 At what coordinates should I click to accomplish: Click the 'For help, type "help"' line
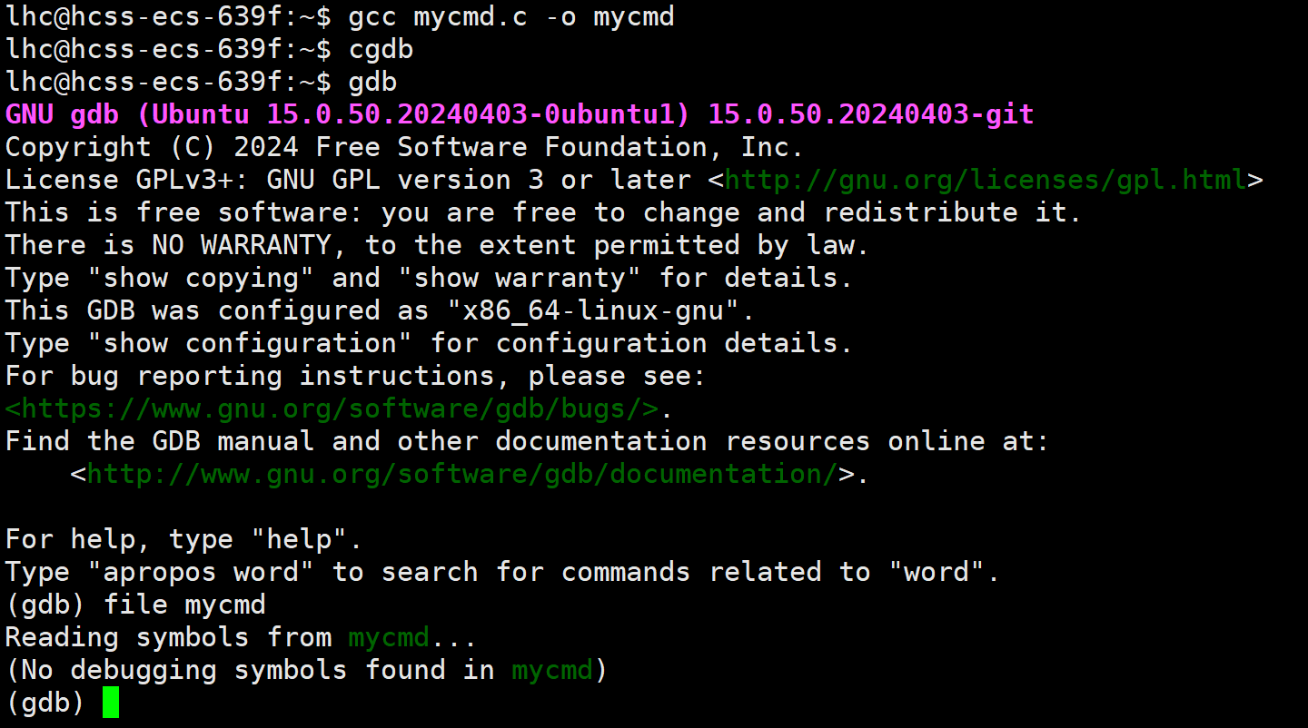184,539
